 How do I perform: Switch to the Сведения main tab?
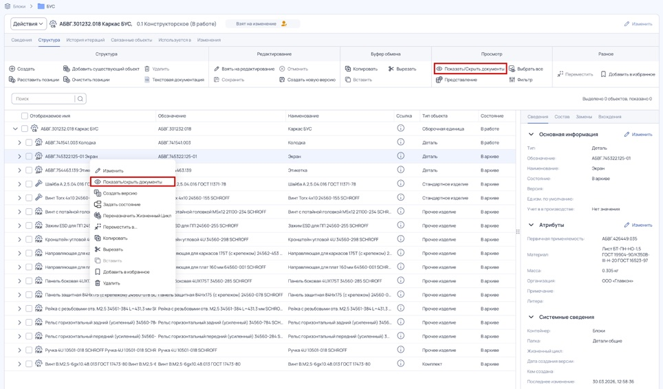pos(21,40)
